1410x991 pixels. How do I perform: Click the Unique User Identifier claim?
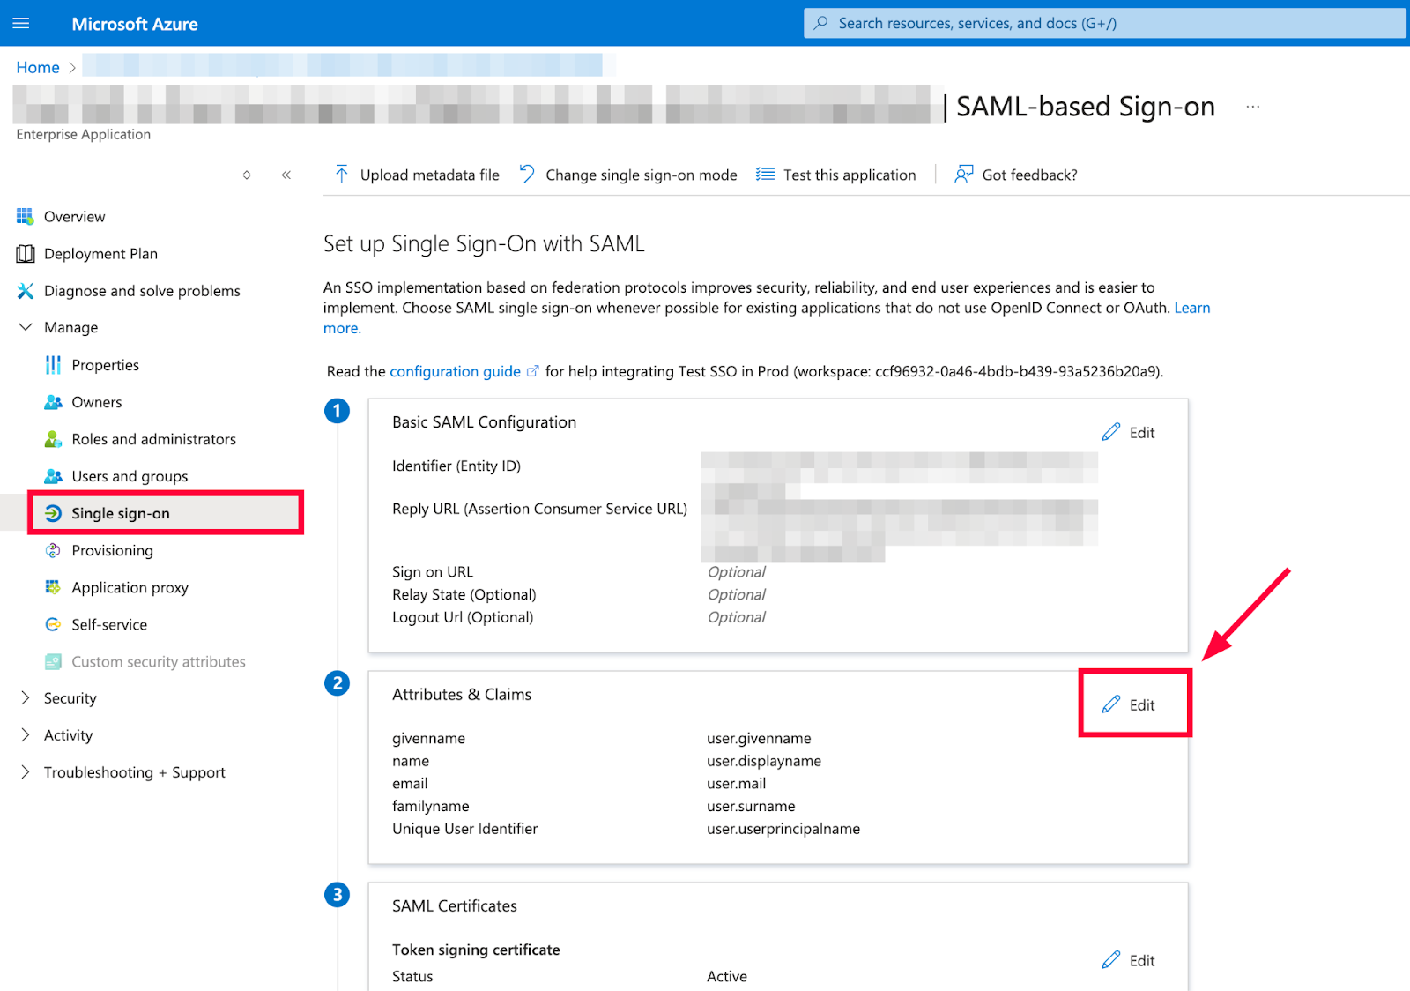point(464,829)
